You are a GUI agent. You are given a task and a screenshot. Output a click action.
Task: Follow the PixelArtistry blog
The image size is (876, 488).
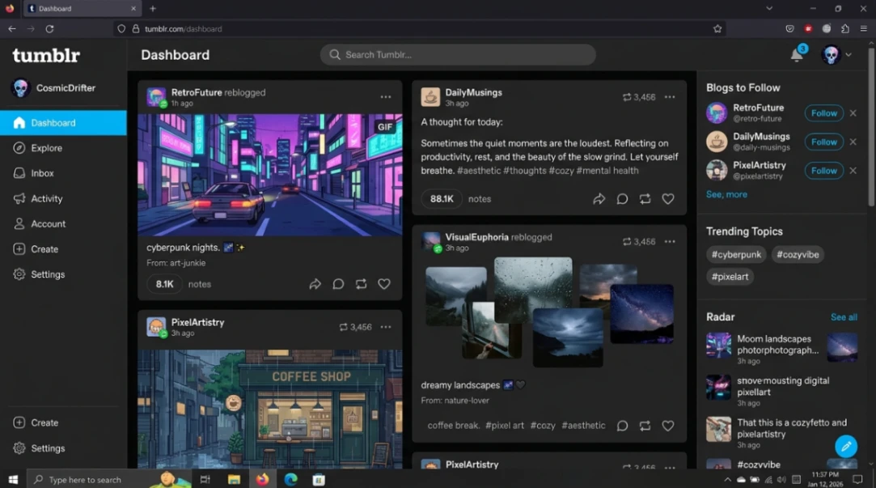[823, 171]
